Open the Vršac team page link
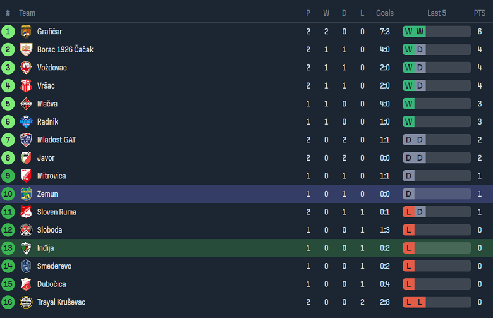Viewport: 493px width, 318px height. tap(47, 85)
